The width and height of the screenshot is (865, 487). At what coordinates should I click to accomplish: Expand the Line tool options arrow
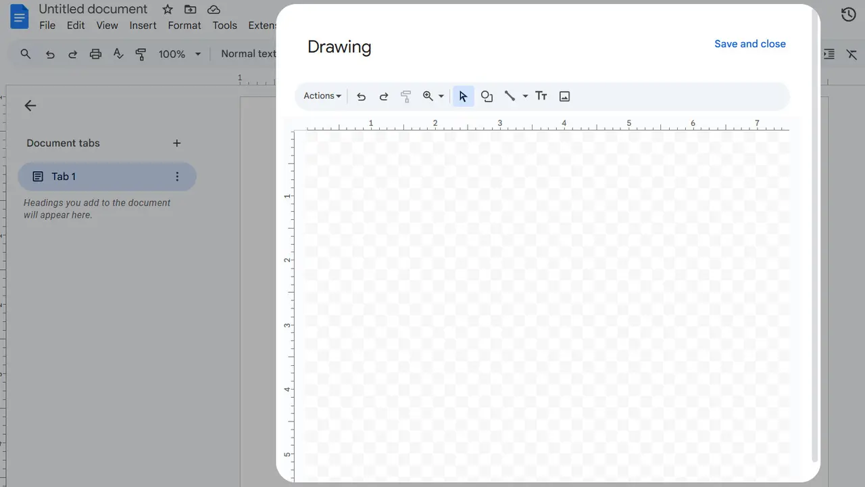(525, 95)
